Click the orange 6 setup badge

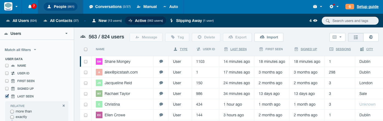(350, 7)
